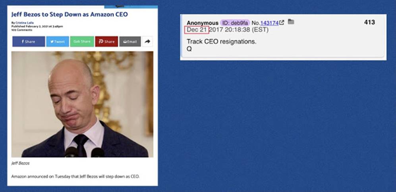Click the envelope icon on Email button

tap(125, 42)
